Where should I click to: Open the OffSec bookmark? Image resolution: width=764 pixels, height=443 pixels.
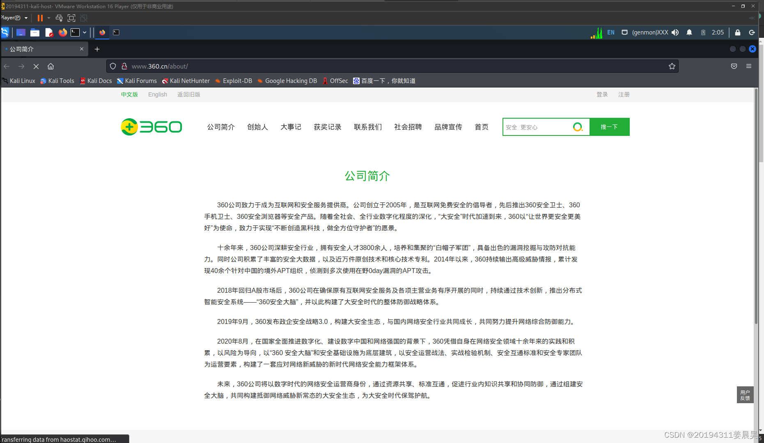click(x=335, y=81)
